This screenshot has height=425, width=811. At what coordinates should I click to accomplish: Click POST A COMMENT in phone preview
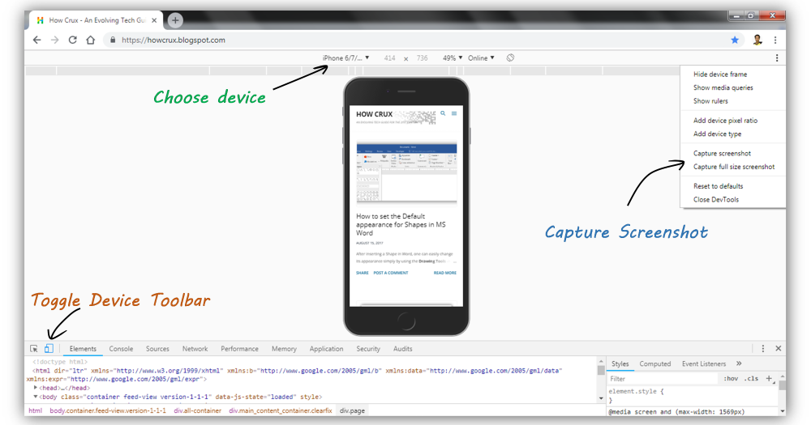[x=391, y=273]
